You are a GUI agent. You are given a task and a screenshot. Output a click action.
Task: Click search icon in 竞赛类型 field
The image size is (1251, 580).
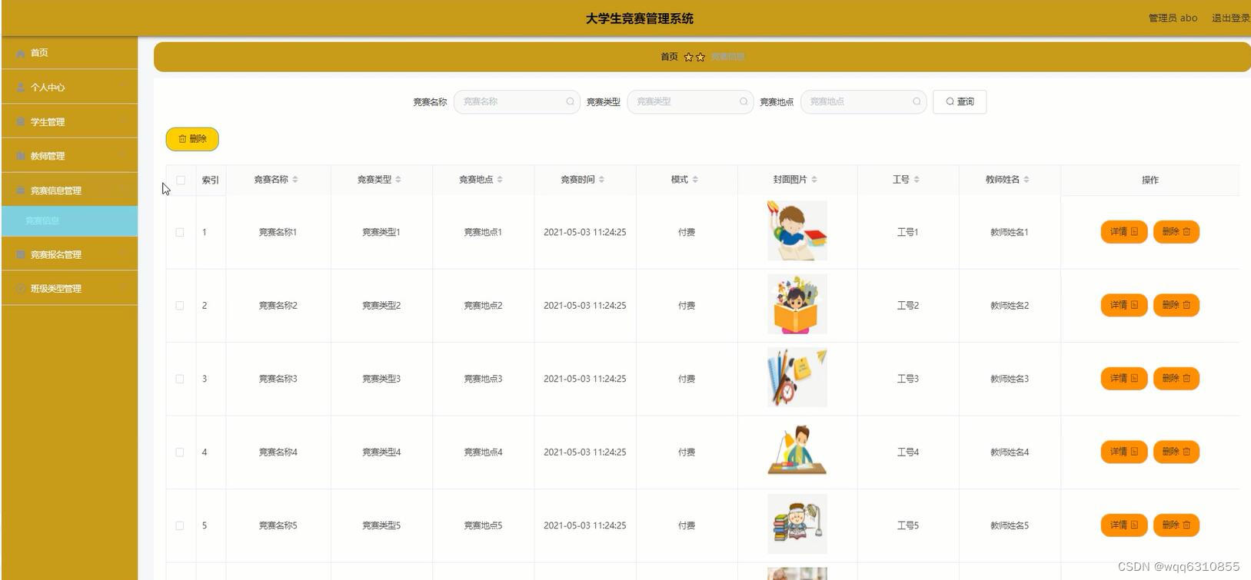click(x=744, y=101)
